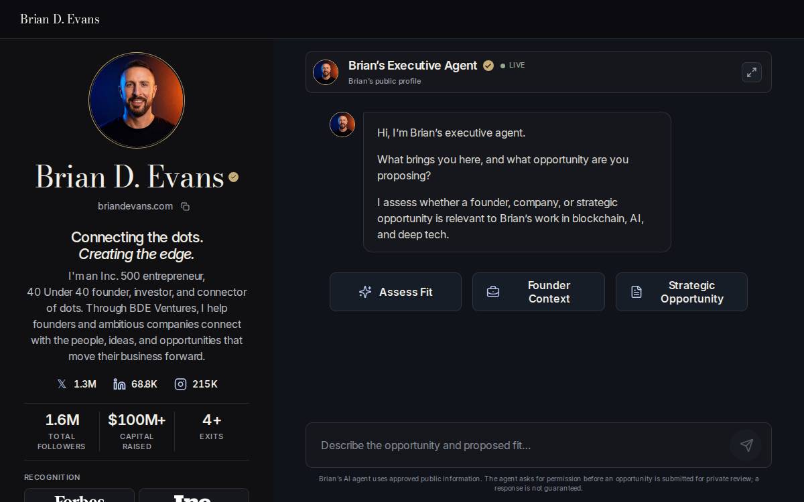Expand the chat to fullscreen
Screen dimensions: 804x502
tap(752, 72)
